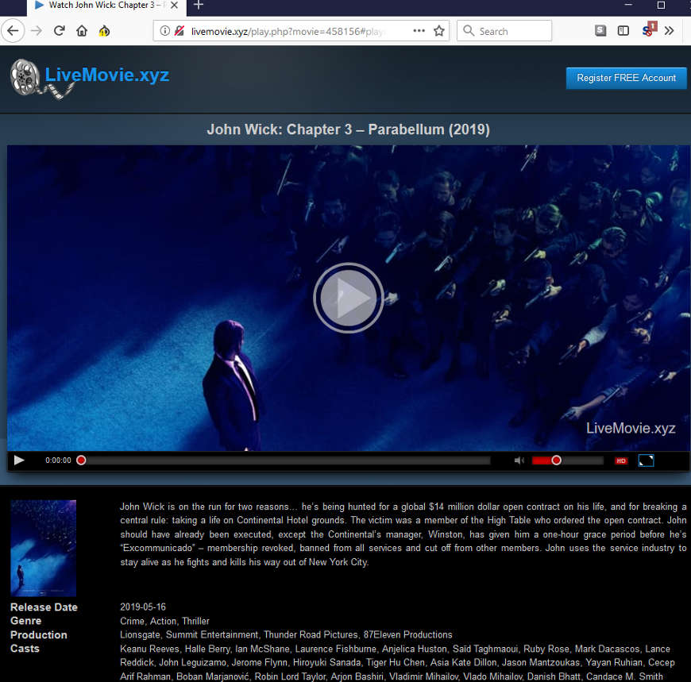The height and width of the screenshot is (682, 691).
Task: Open the browser home page icon
Action: pyautogui.click(x=82, y=31)
